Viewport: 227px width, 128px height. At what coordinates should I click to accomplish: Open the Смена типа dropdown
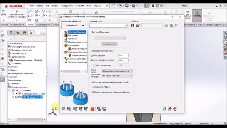click(117, 71)
